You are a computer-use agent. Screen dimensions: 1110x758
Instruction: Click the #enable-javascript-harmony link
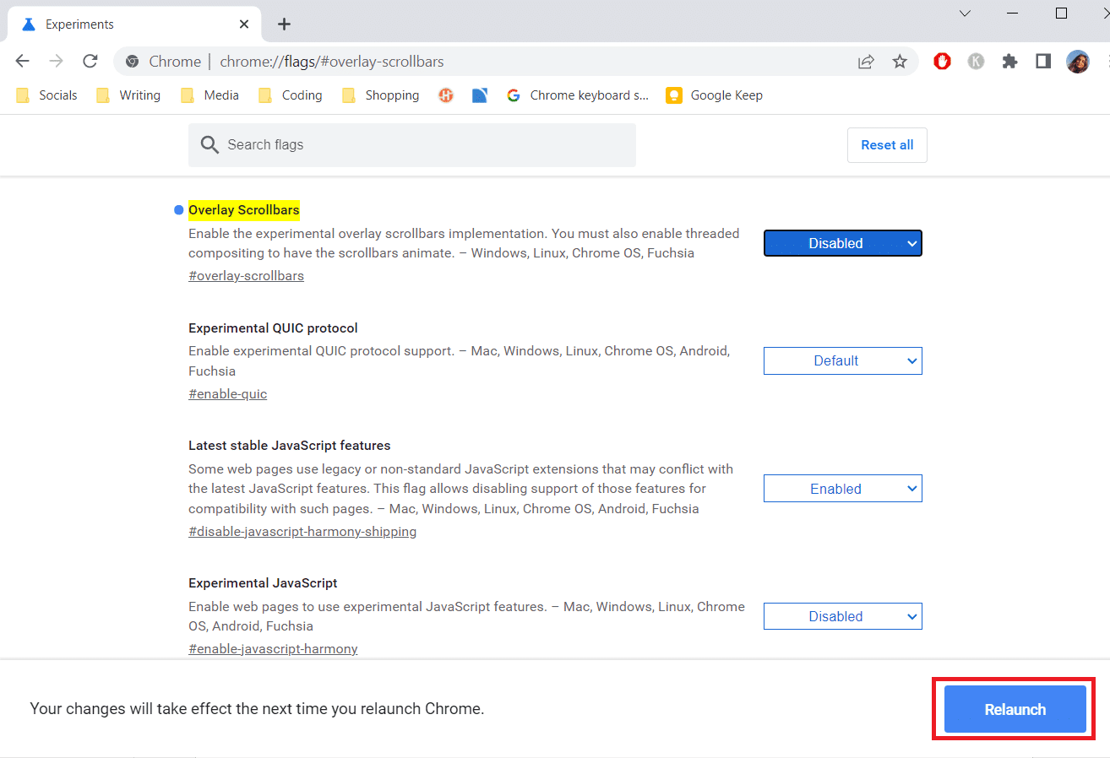tap(273, 649)
